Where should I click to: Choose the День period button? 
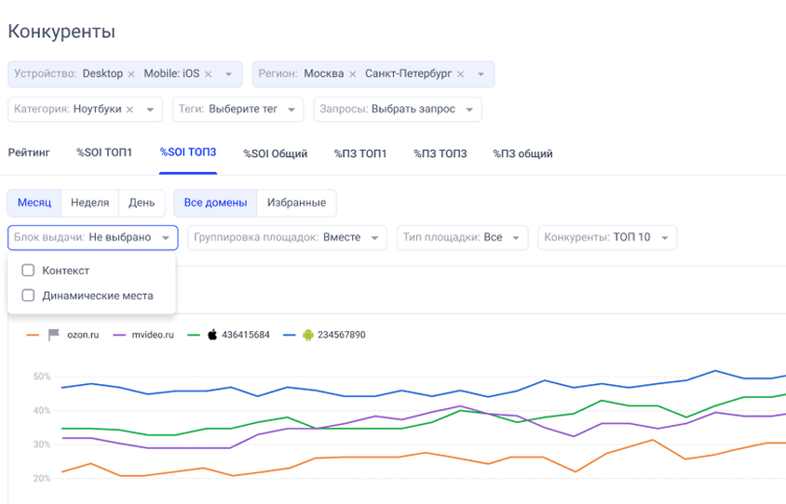click(142, 203)
